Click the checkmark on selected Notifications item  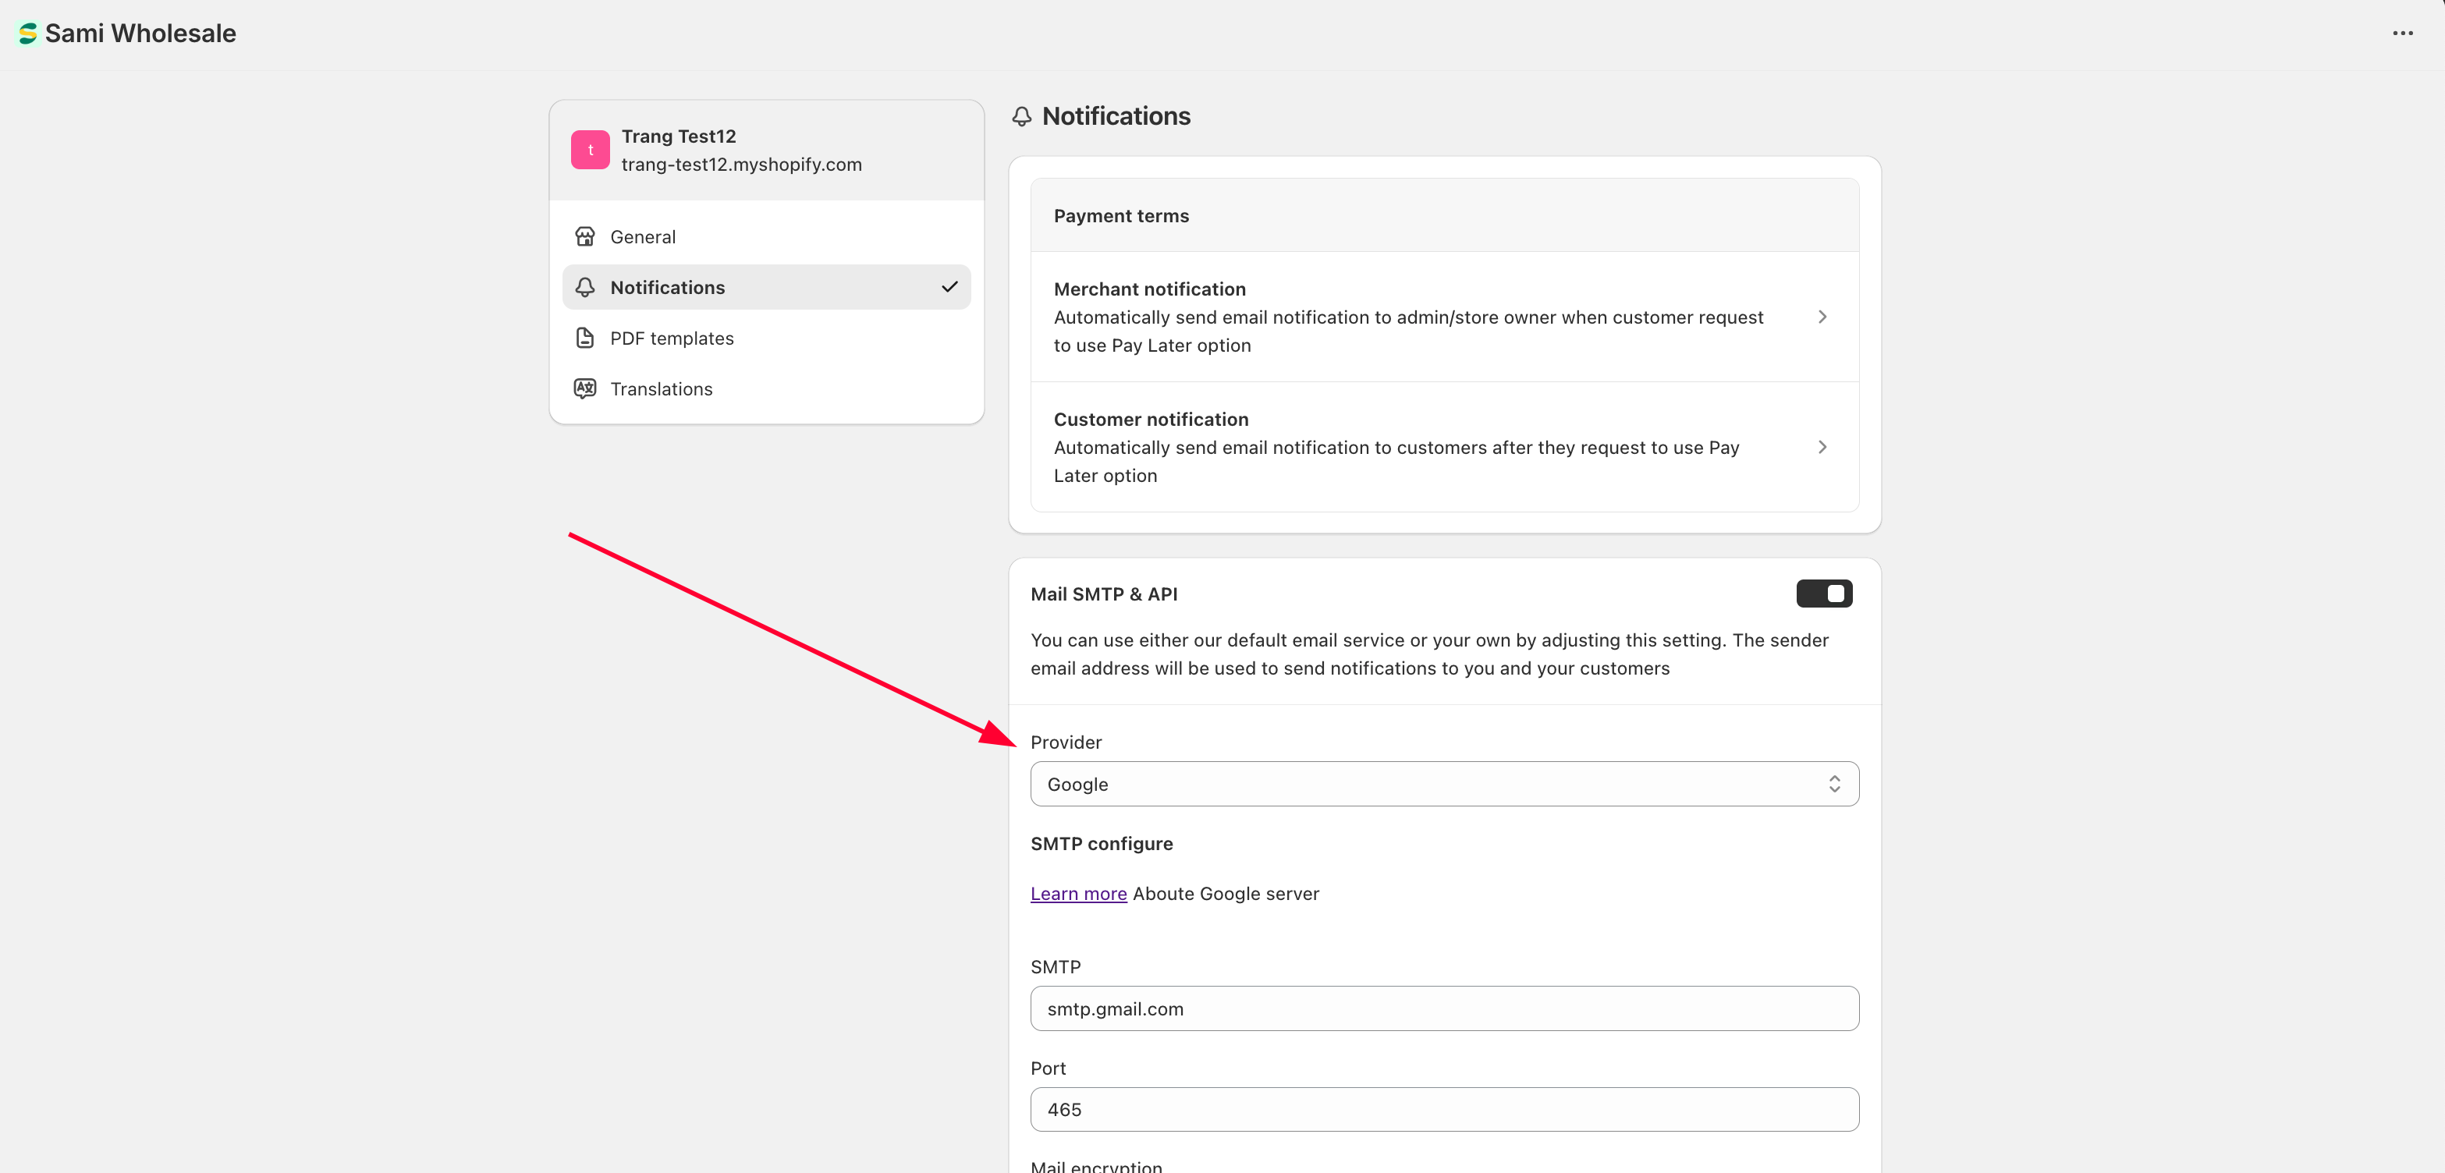tap(948, 286)
